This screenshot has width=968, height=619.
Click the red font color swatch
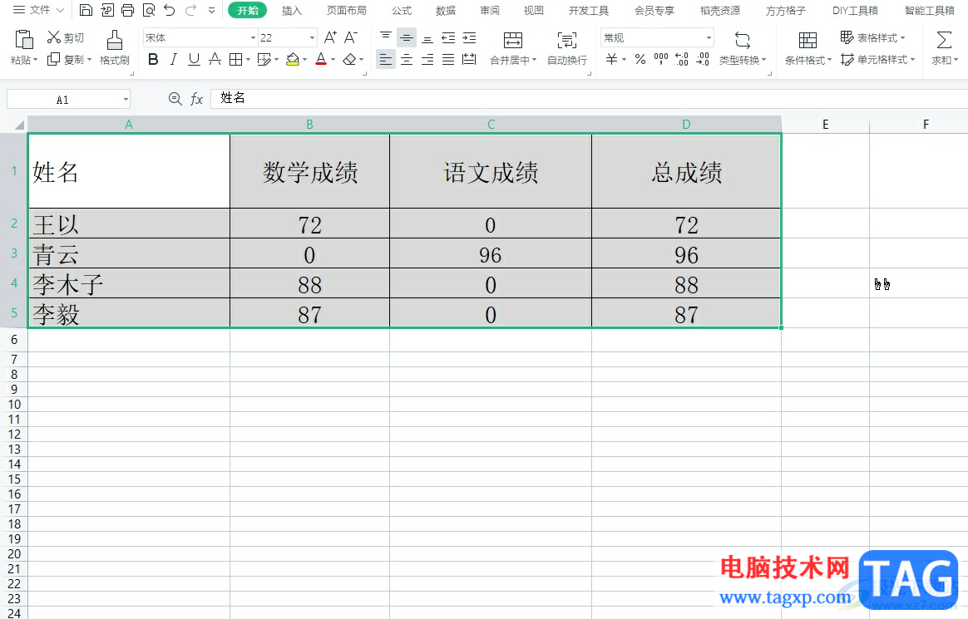321,59
